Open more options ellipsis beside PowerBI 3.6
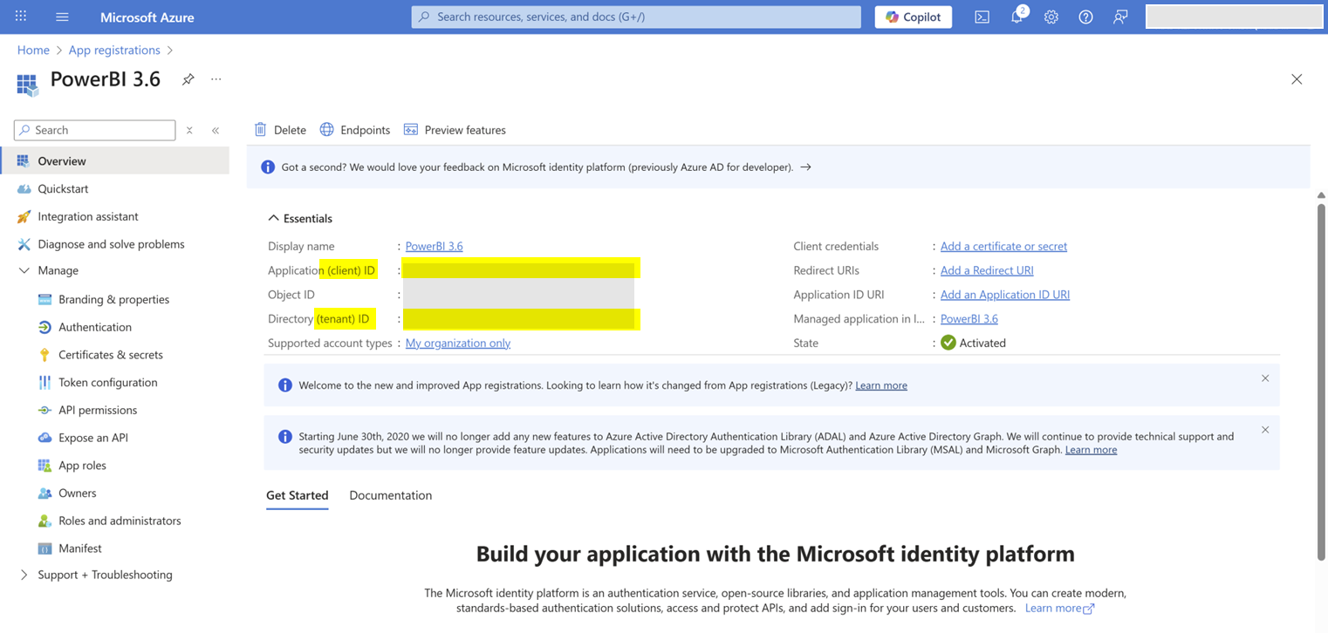Viewport: 1328px width, 633px height. [216, 79]
